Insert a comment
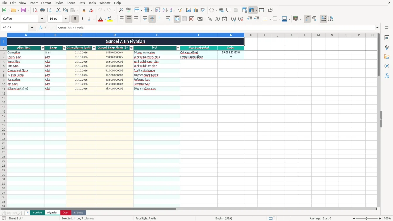Image resolution: width=393 pixels, height=221 pixels. pyautogui.click(x=229, y=10)
